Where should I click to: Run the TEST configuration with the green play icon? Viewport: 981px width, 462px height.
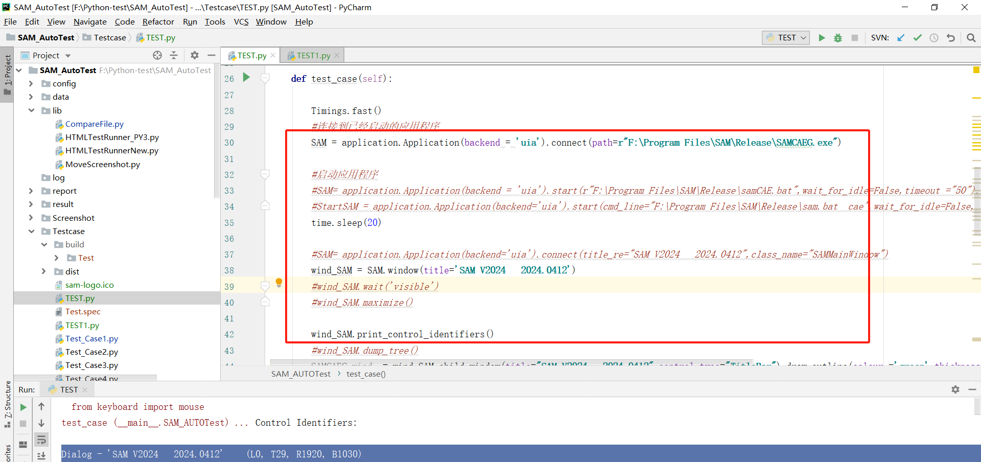[x=822, y=38]
